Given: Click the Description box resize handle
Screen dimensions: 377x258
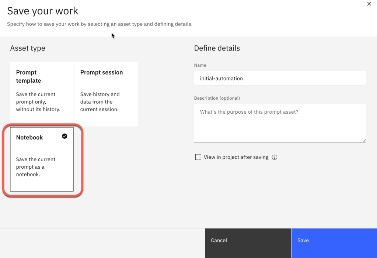Looking at the screenshot, I should coord(364,140).
